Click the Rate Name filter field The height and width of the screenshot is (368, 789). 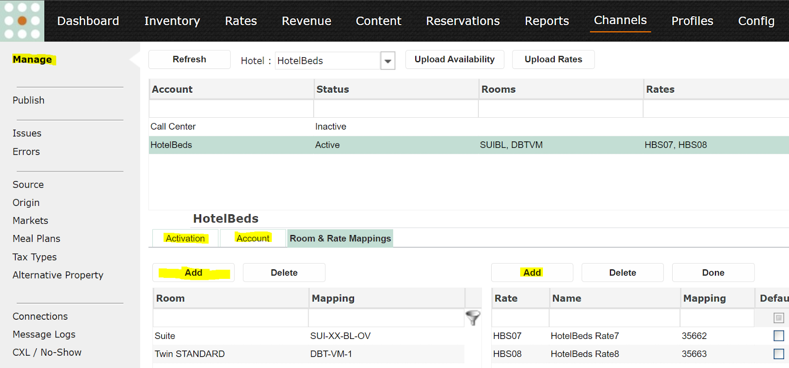pos(614,318)
